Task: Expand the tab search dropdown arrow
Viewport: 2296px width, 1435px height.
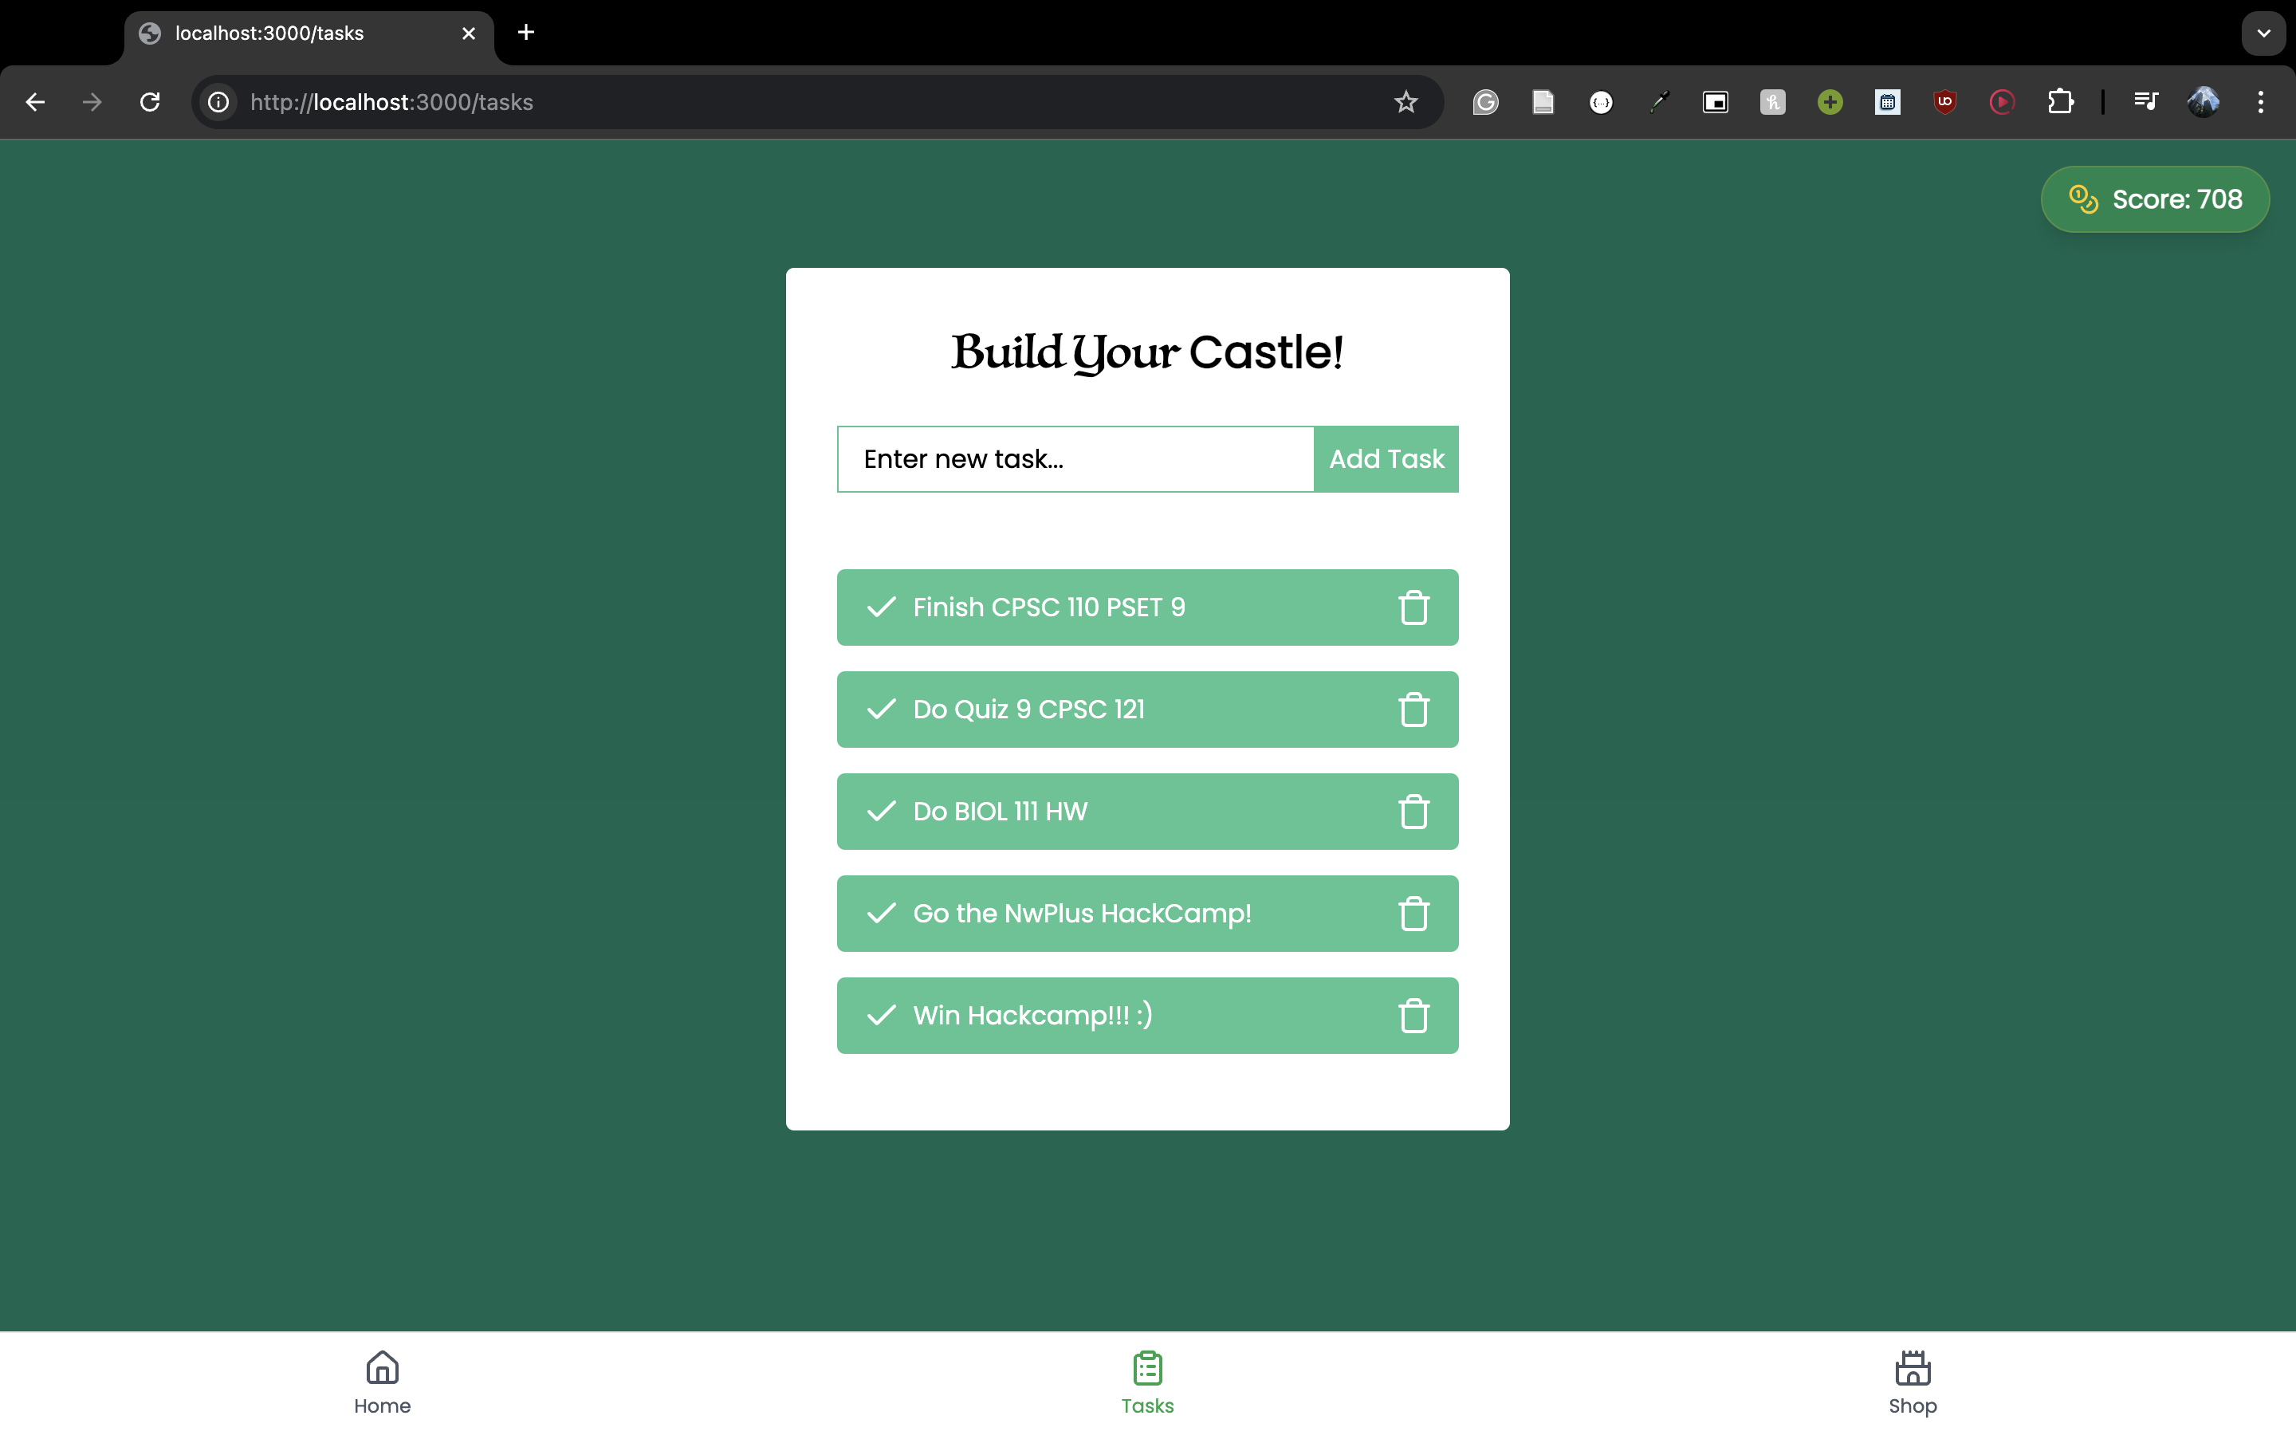Action: pyautogui.click(x=2264, y=33)
